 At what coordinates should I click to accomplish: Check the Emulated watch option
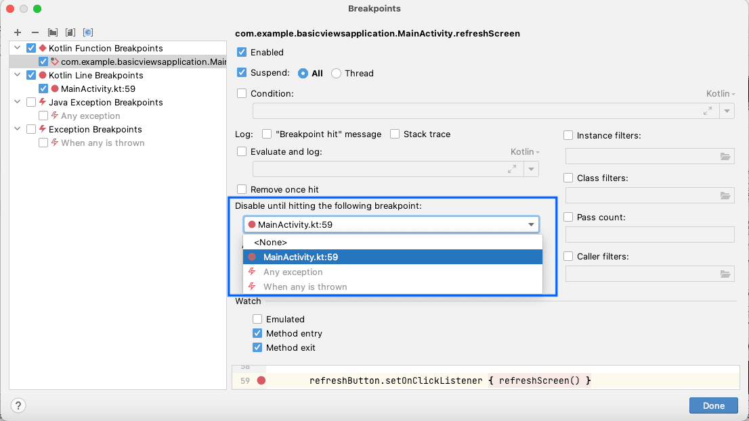(257, 319)
